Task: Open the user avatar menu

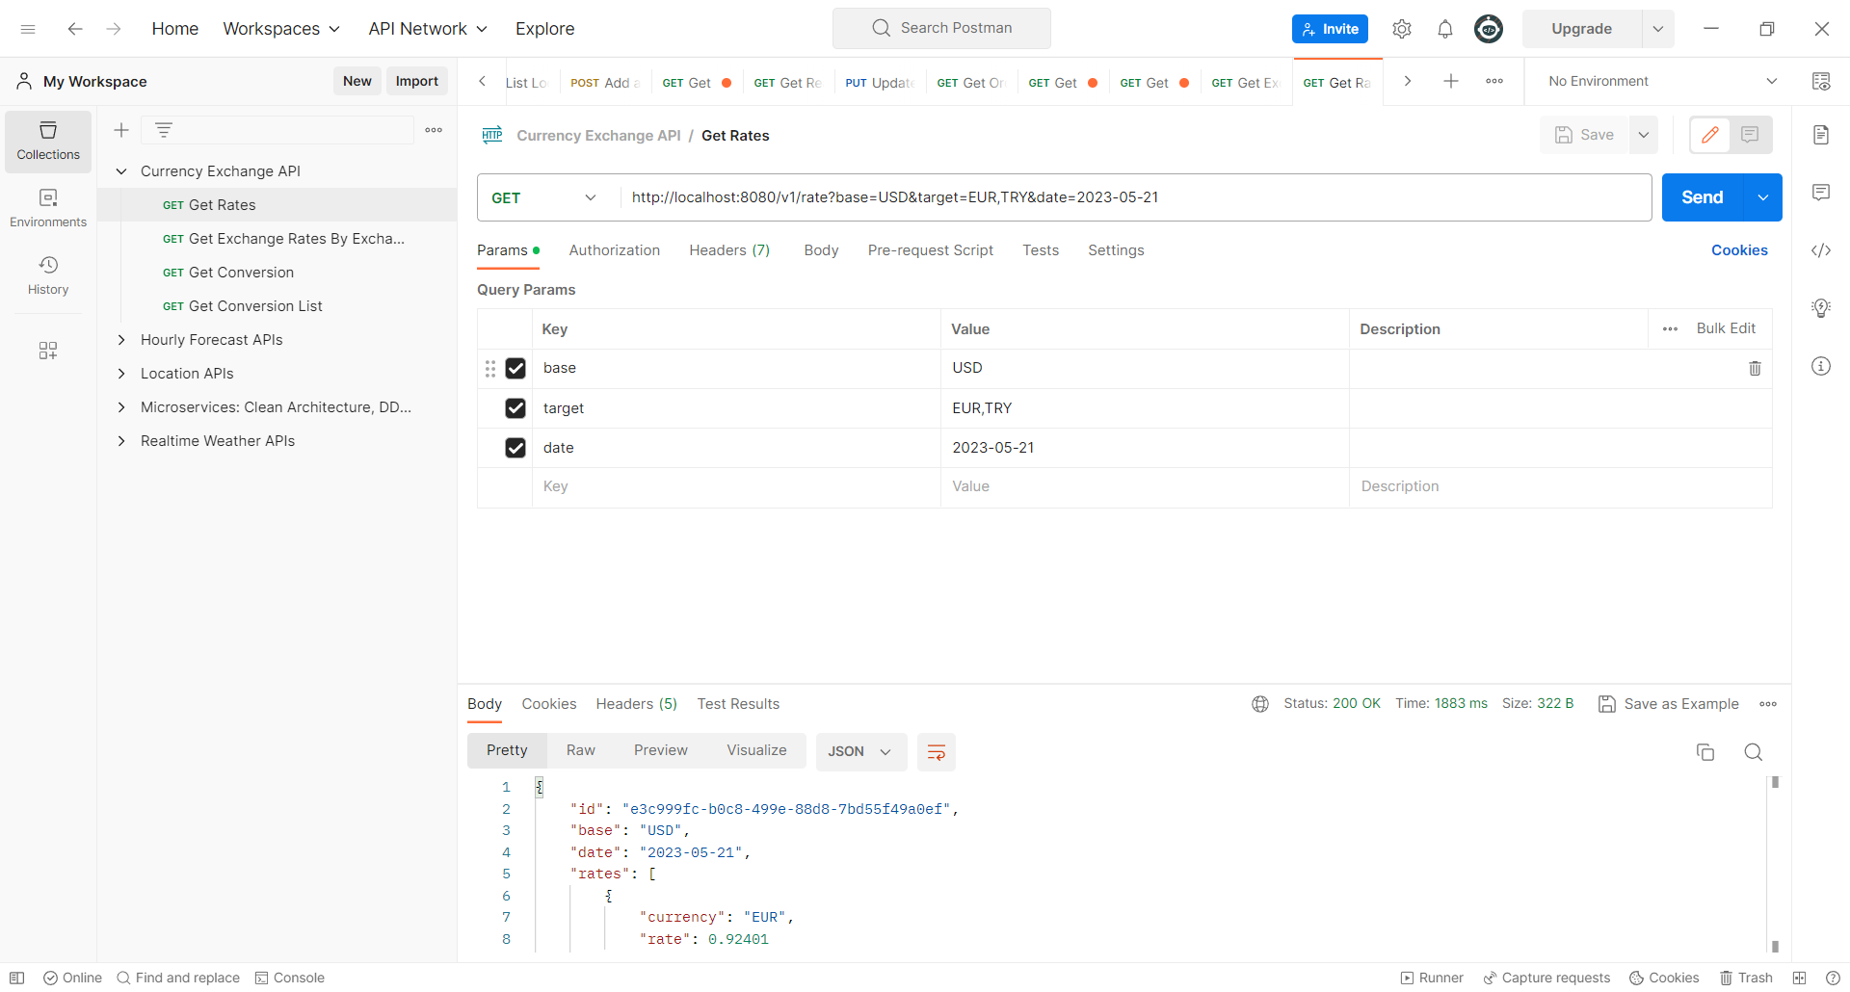Action: (1489, 29)
